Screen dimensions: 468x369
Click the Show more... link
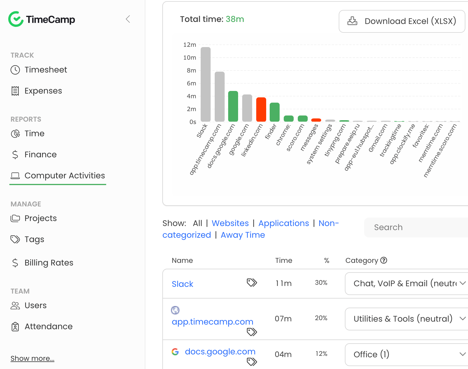[32, 358]
